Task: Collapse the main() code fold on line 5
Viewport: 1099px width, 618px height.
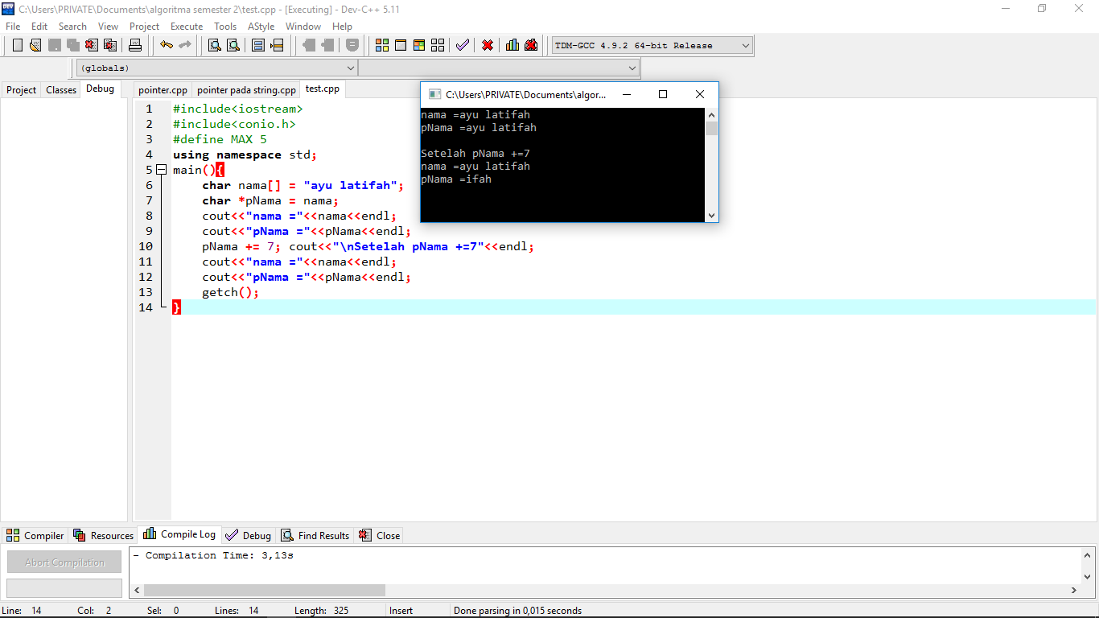Action: pyautogui.click(x=161, y=170)
